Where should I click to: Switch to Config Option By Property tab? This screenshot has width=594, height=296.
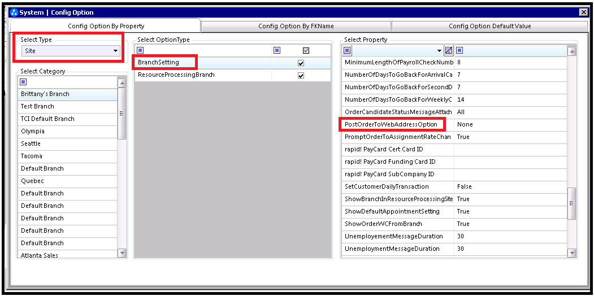pos(106,26)
